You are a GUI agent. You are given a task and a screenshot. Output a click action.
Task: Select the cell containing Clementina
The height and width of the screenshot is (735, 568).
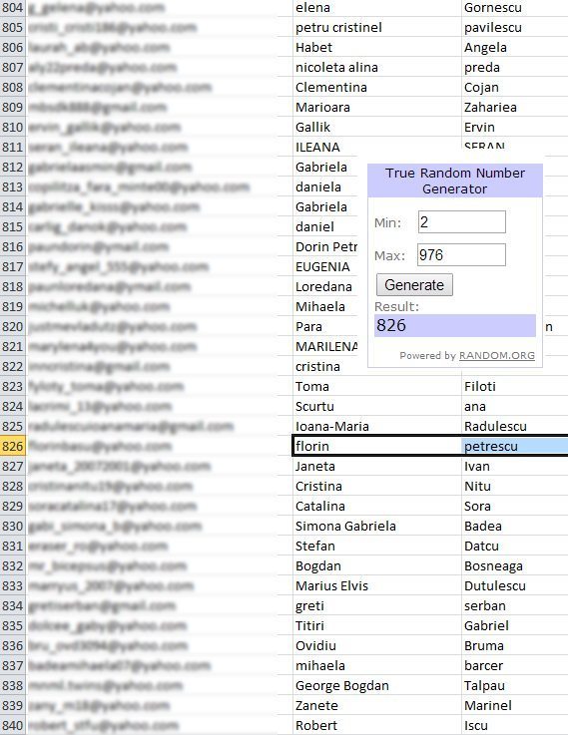click(376, 87)
